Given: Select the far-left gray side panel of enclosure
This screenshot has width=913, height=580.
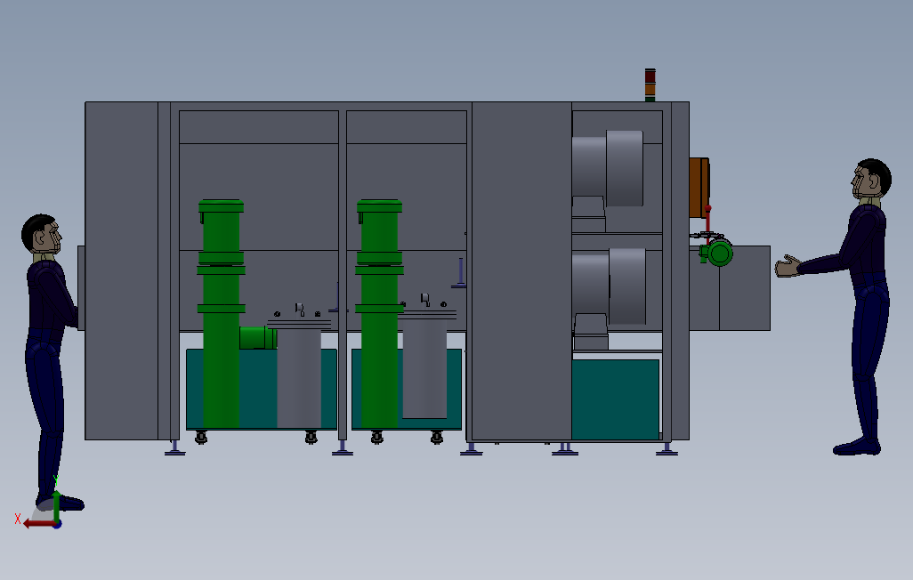Looking at the screenshot, I should pyautogui.click(x=122, y=270).
